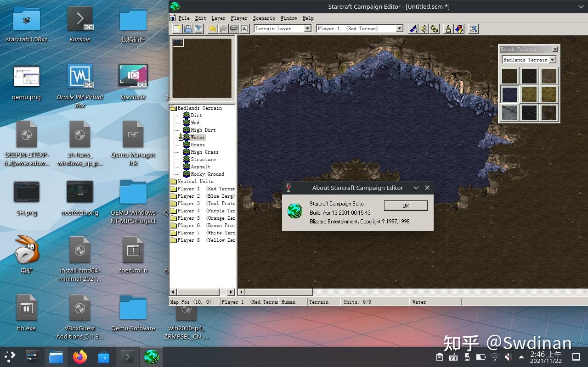
Task: Click tree panel scroll right arrow
Action: pyautogui.click(x=231, y=292)
